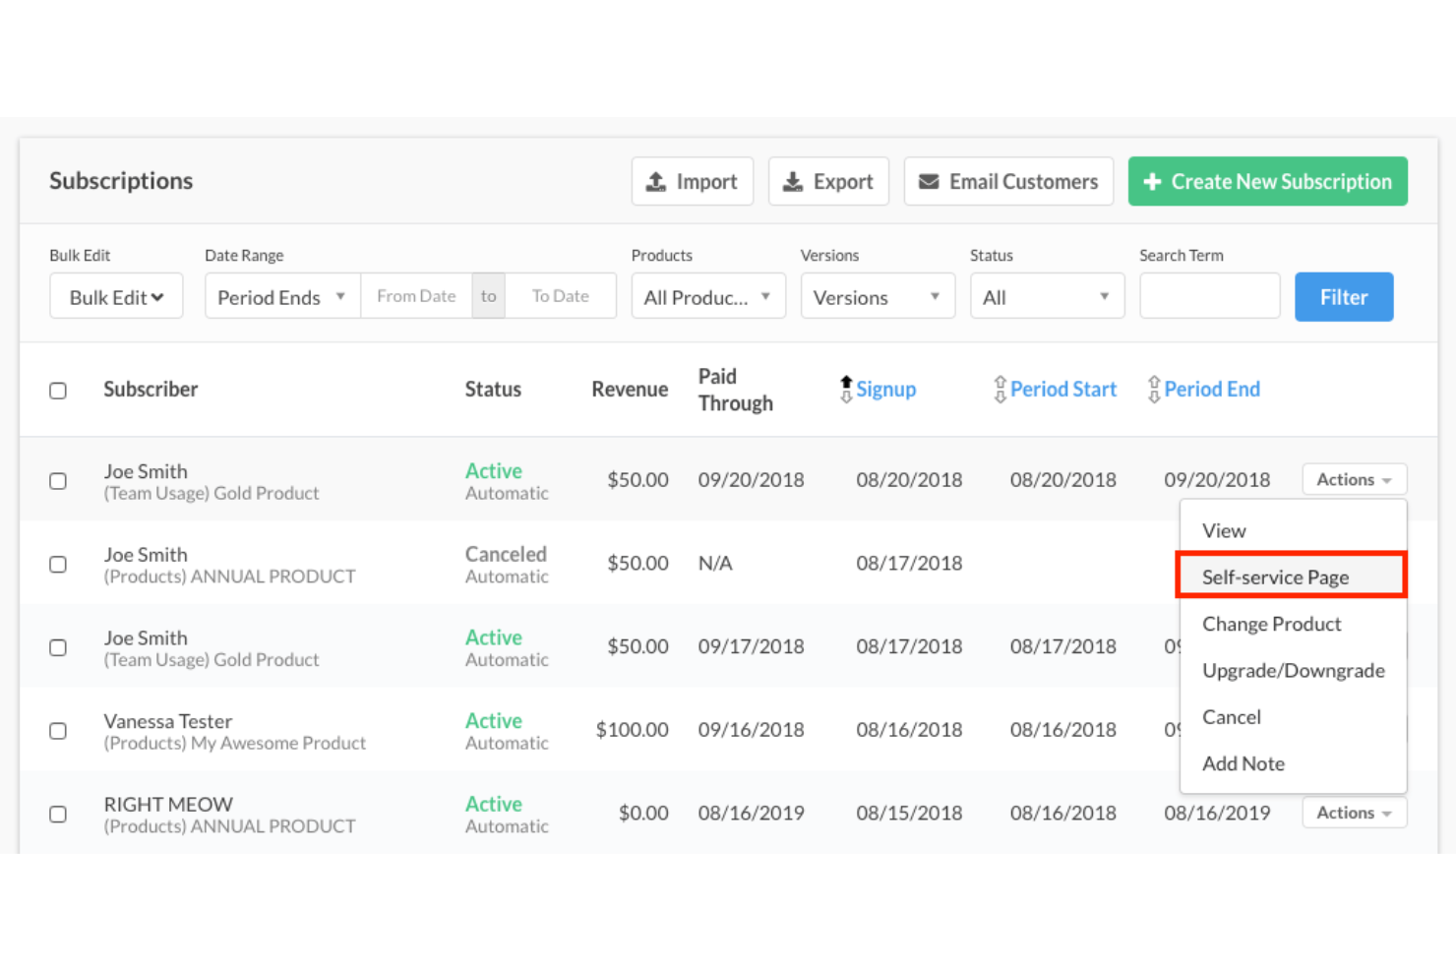Select Self-service Page from the menu
Screen dimensions: 1456x971
(x=1275, y=577)
